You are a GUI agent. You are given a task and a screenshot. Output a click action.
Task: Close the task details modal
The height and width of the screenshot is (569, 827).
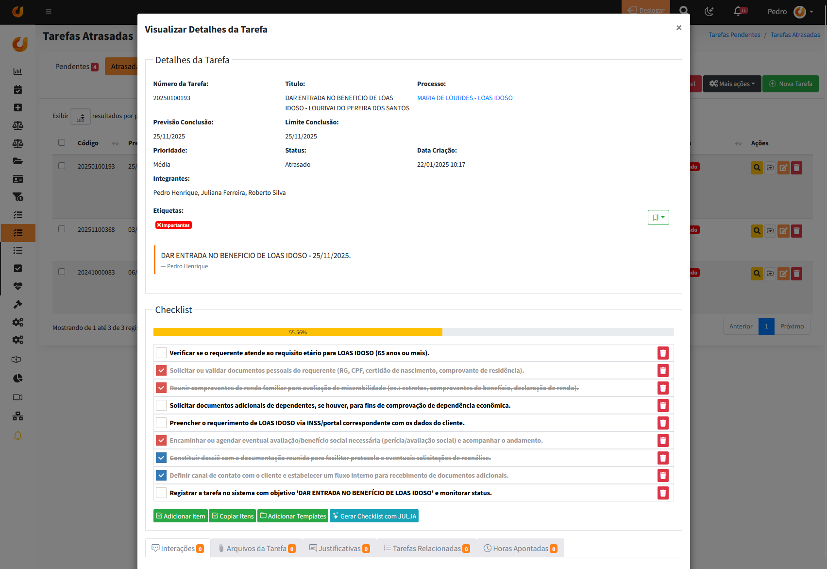click(x=679, y=28)
